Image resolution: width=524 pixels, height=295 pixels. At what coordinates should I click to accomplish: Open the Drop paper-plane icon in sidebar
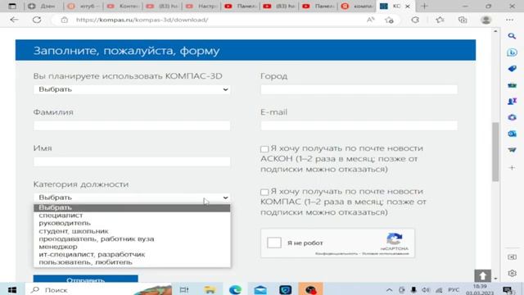coord(512,150)
